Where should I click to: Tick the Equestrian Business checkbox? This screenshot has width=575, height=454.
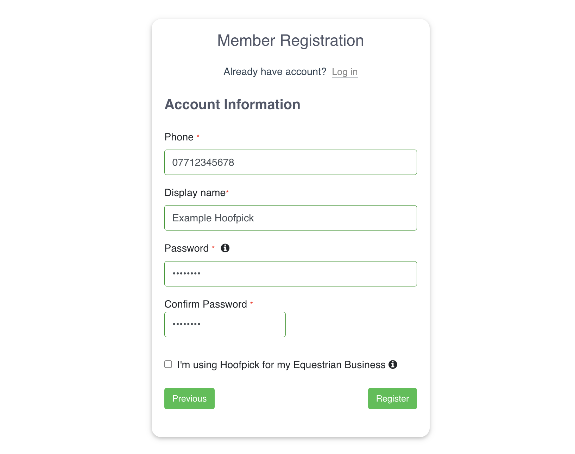[168, 364]
